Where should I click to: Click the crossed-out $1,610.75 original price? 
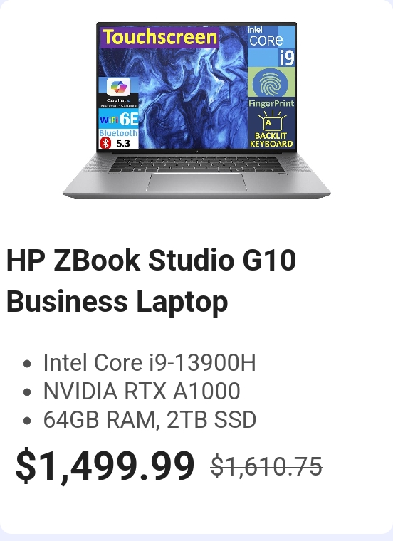click(x=266, y=466)
